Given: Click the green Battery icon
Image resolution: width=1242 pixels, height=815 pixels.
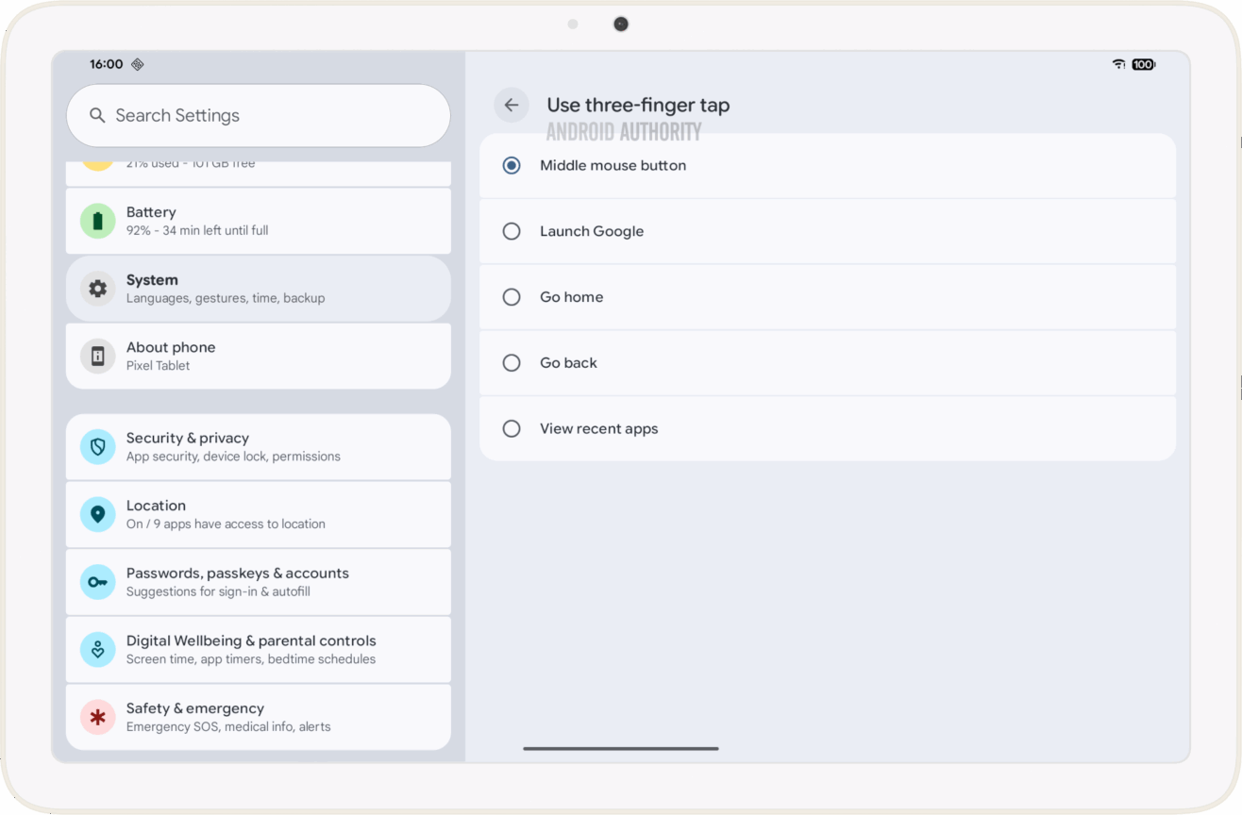Looking at the screenshot, I should [x=98, y=221].
